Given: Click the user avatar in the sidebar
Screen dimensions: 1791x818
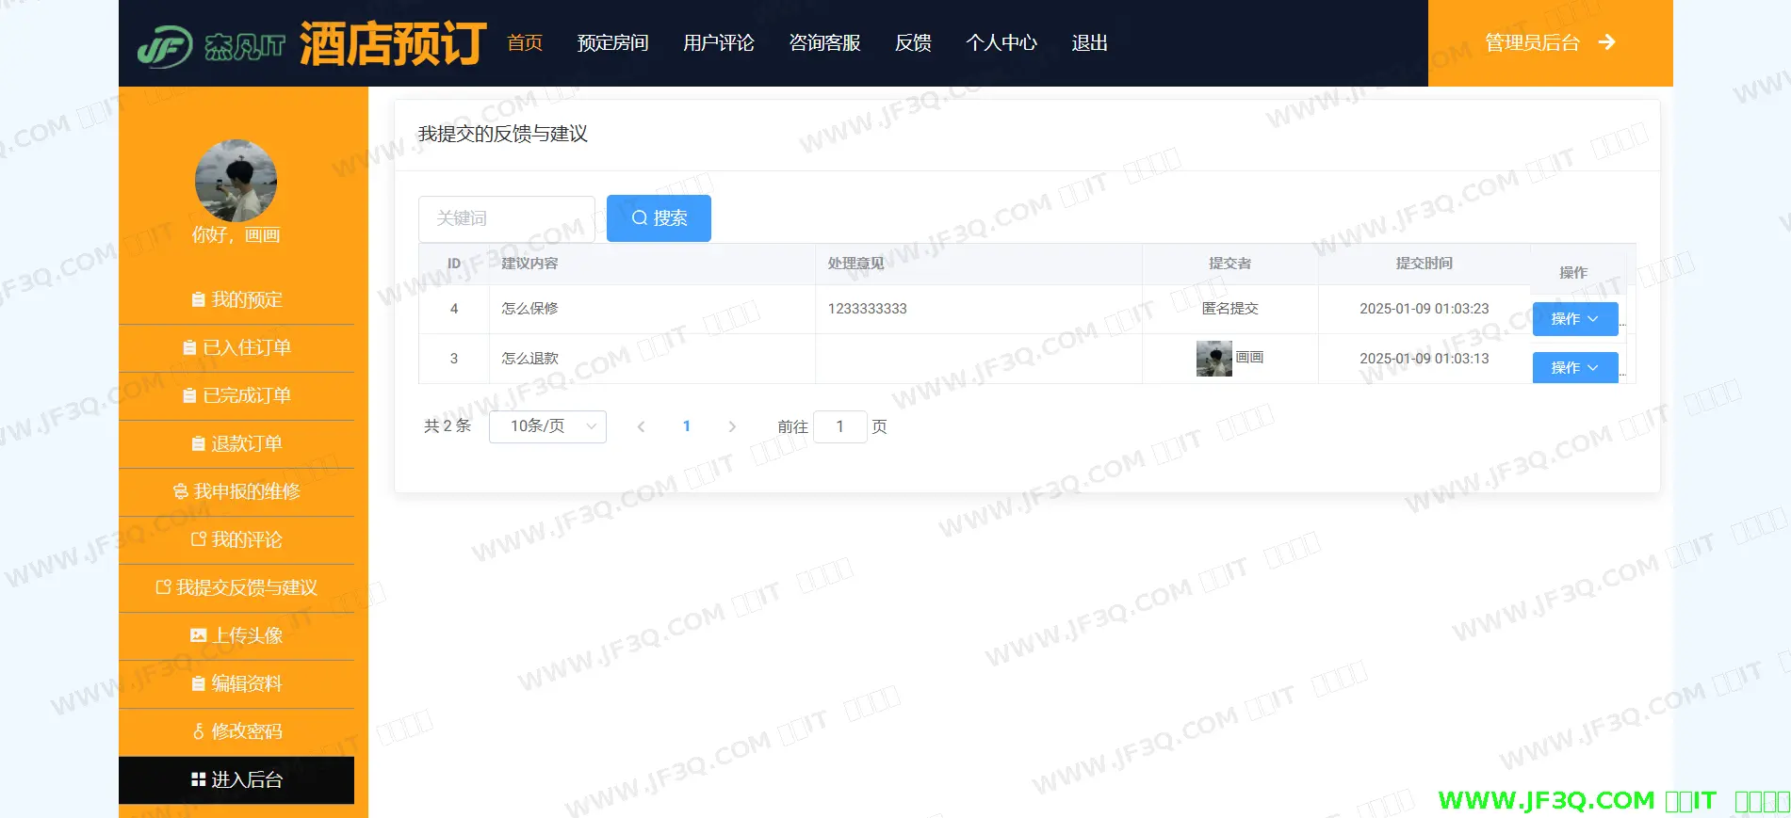Looking at the screenshot, I should click(236, 181).
